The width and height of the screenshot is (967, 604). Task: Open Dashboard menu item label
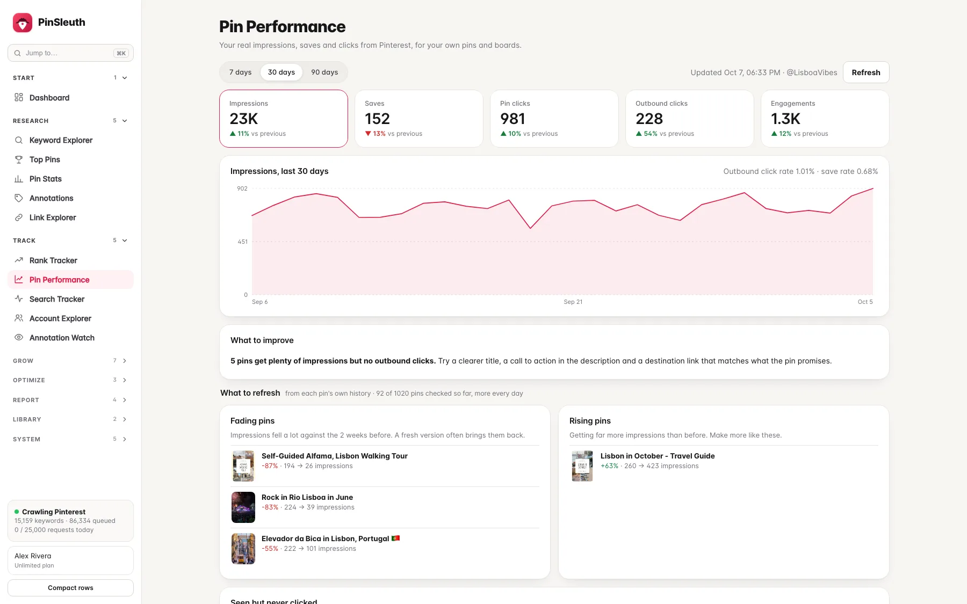pos(49,98)
